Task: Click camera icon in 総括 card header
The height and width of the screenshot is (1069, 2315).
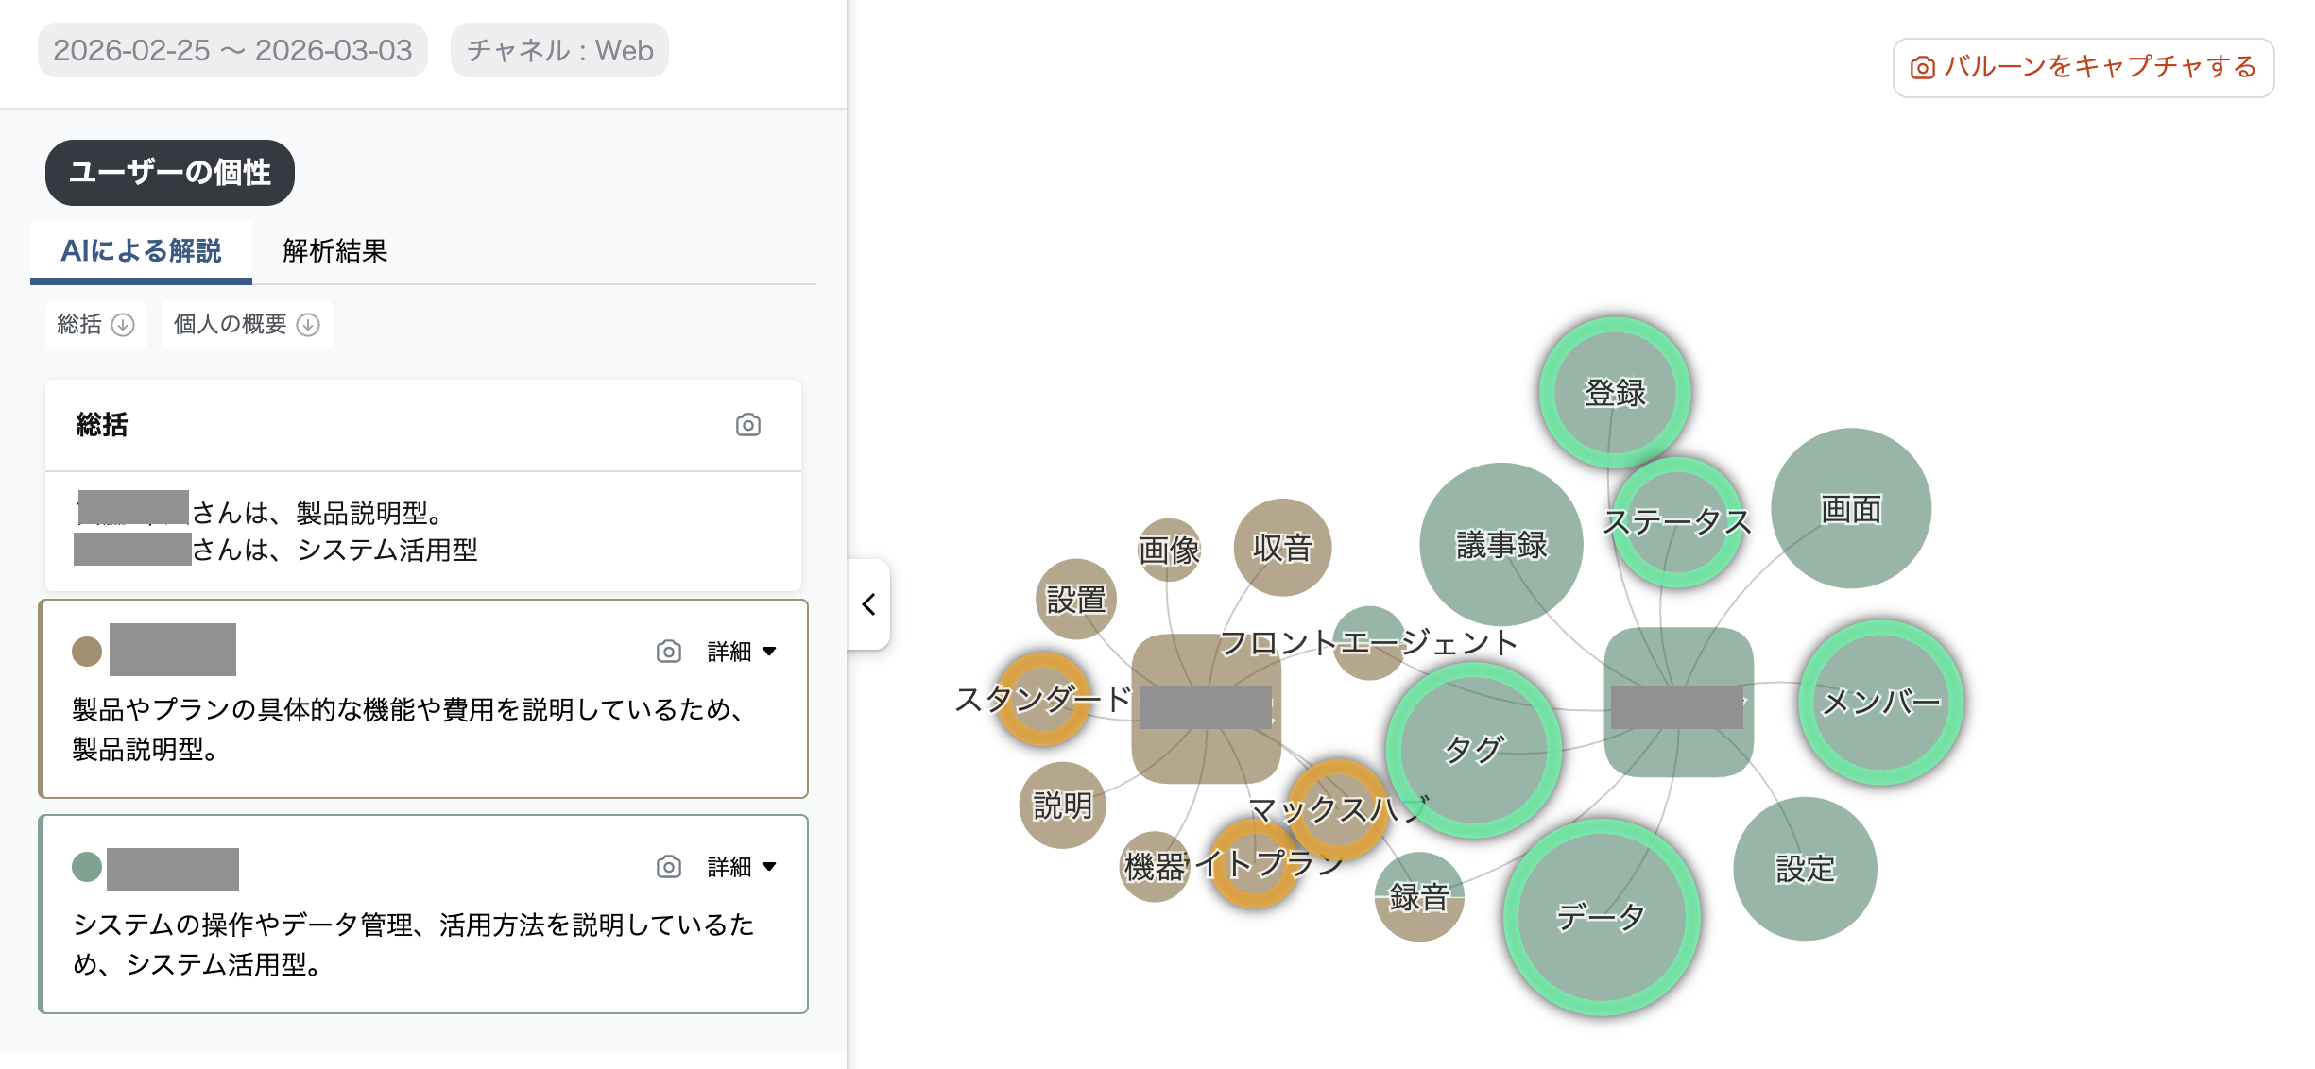Action: click(x=747, y=425)
